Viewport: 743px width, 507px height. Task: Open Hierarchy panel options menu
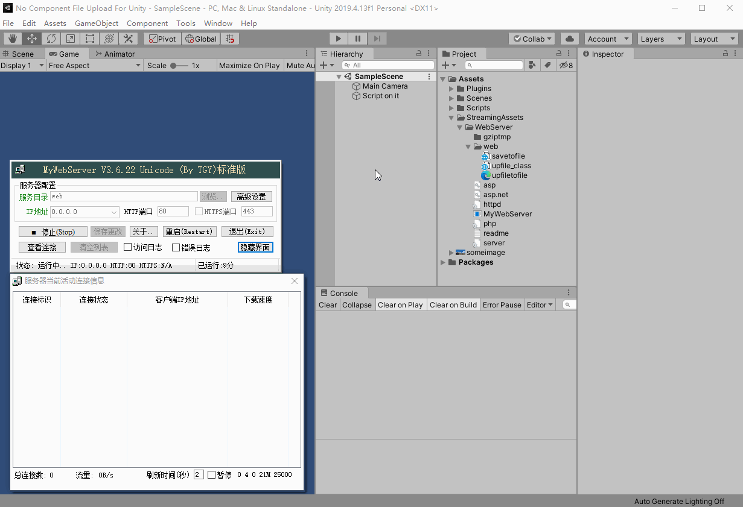click(429, 54)
